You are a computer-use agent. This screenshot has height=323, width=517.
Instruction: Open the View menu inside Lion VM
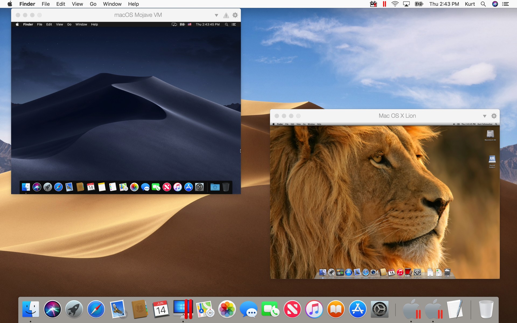tap(299, 124)
